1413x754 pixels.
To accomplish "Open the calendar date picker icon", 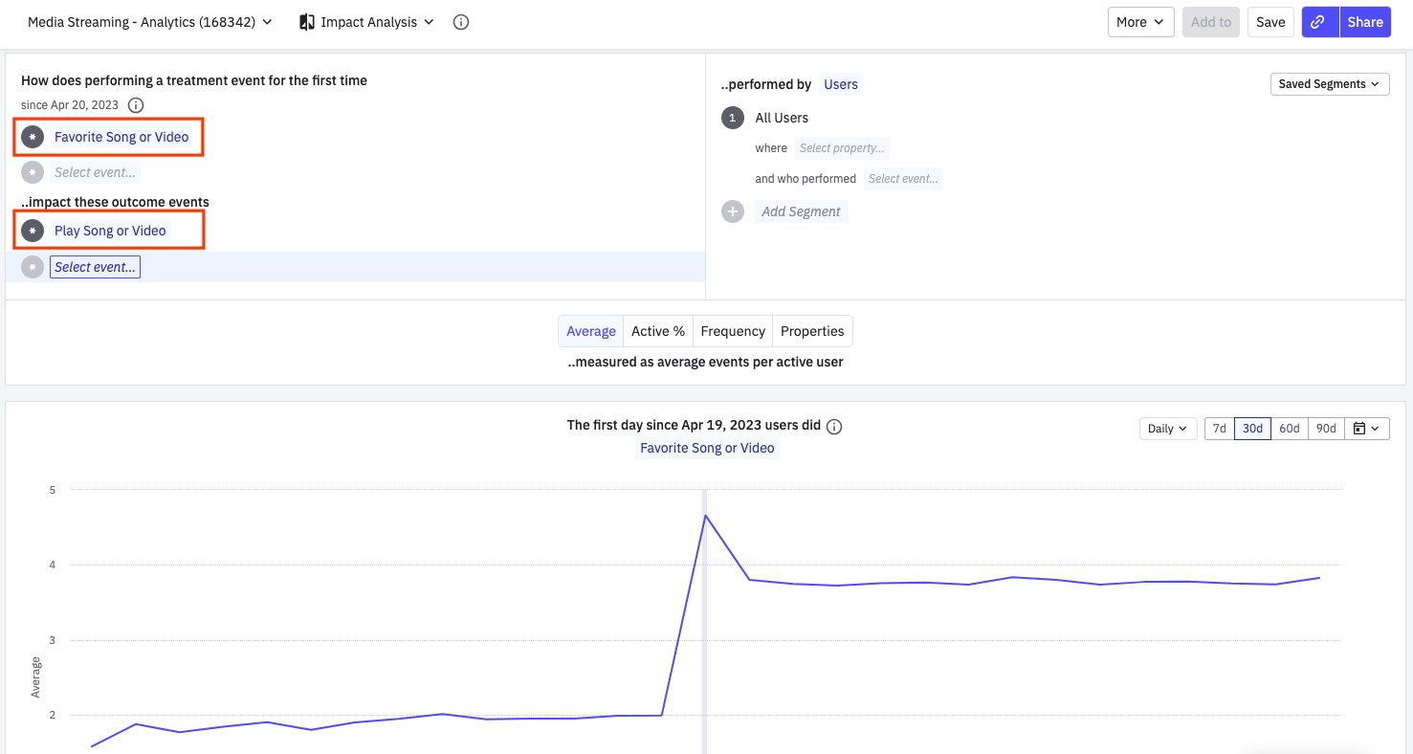I will [x=1367, y=429].
